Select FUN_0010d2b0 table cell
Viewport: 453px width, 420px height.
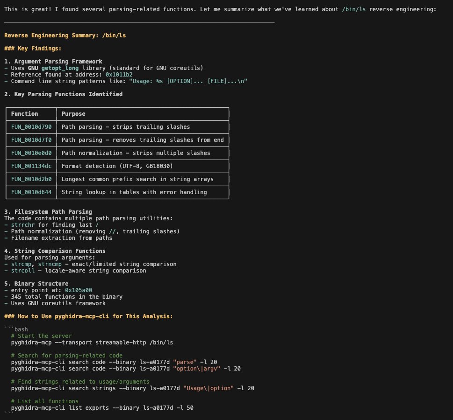click(x=31, y=179)
